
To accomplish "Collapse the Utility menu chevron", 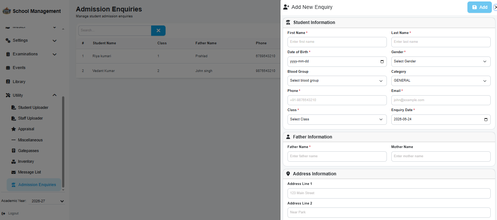I will click(x=54, y=95).
